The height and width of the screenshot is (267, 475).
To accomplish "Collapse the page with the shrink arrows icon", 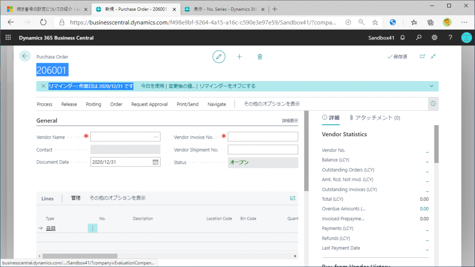I will [x=434, y=56].
